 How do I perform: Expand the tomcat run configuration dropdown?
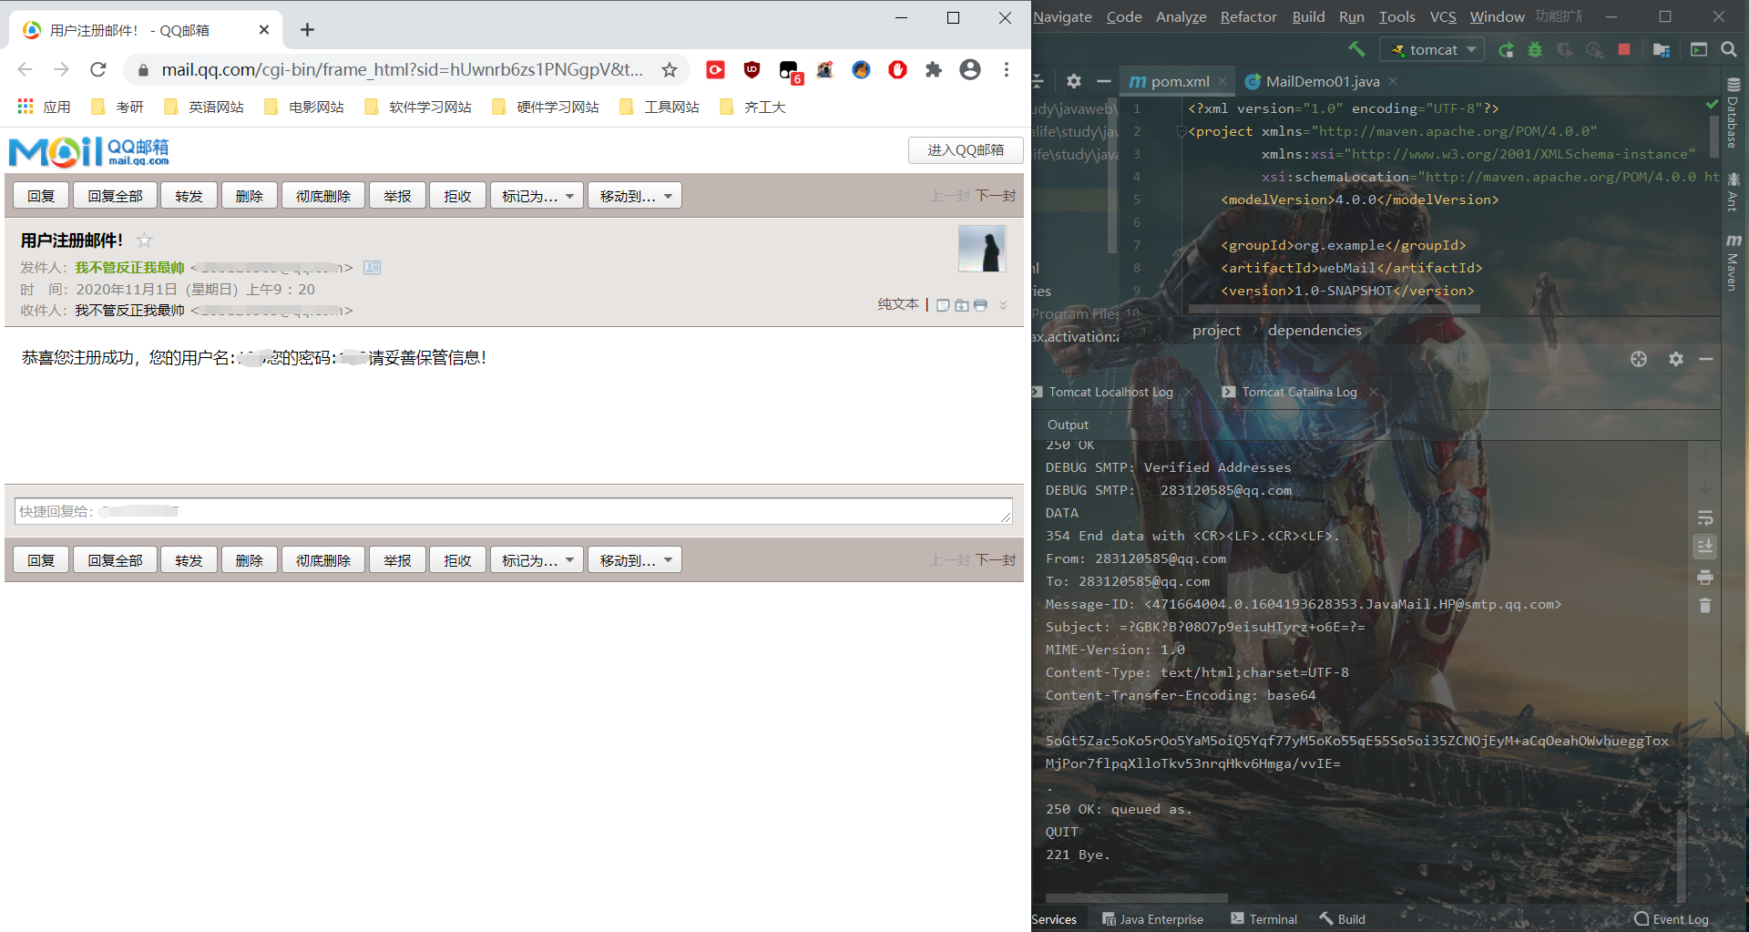click(1473, 49)
